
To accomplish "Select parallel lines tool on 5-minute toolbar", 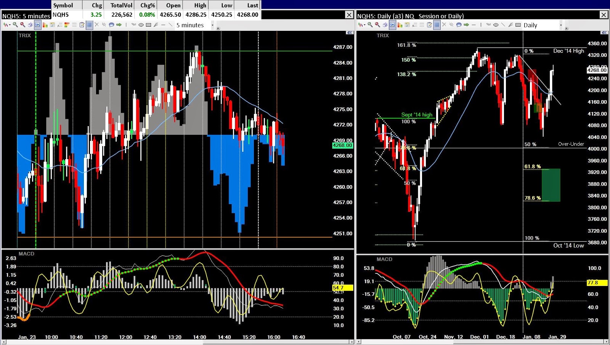I will pos(104,25).
